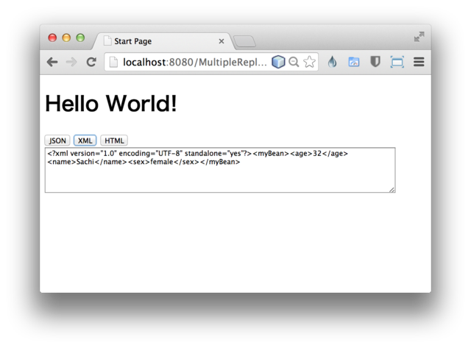This screenshot has height=348, width=471.
Task: Click the screen capture frame extension icon
Action: coord(397,63)
